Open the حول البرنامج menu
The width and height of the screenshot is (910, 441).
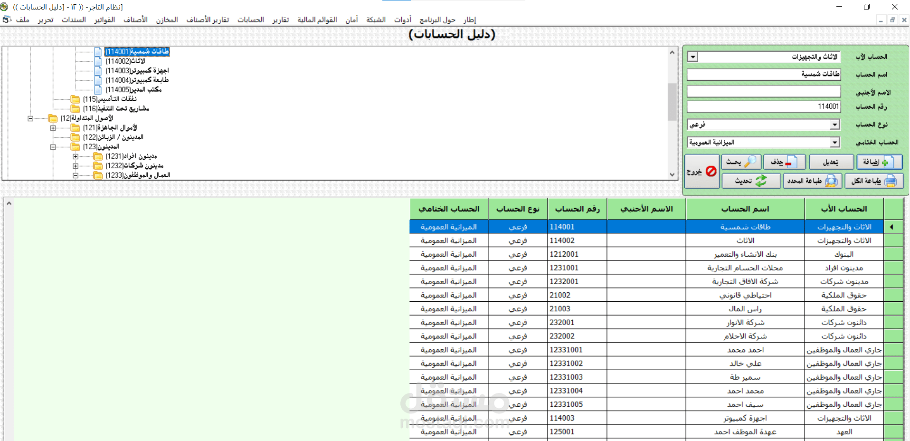pyautogui.click(x=437, y=19)
